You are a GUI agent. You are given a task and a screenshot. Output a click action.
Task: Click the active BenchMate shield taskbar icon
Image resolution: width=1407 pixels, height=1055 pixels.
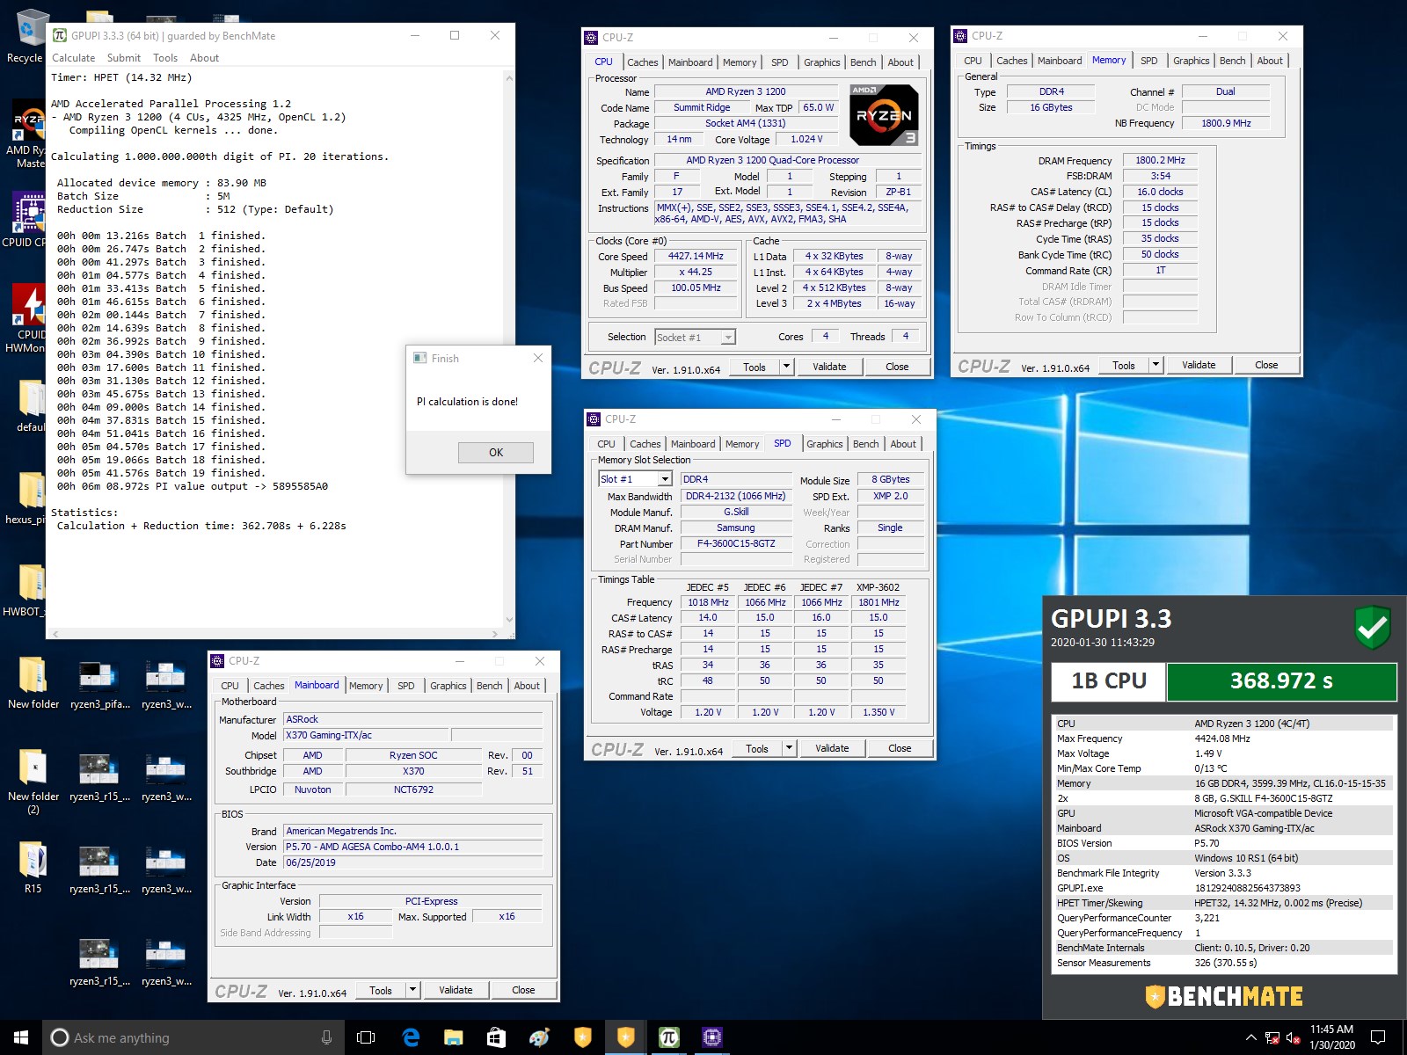click(625, 1037)
